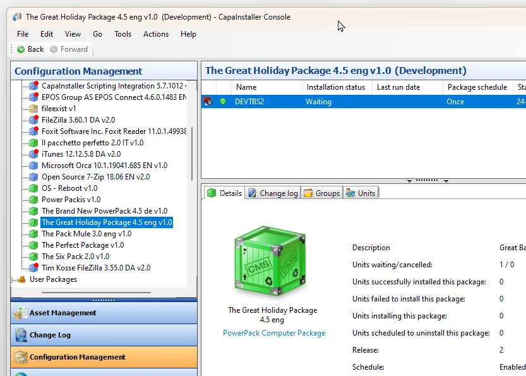Follow the PowerPack Computer Package link

(x=274, y=333)
